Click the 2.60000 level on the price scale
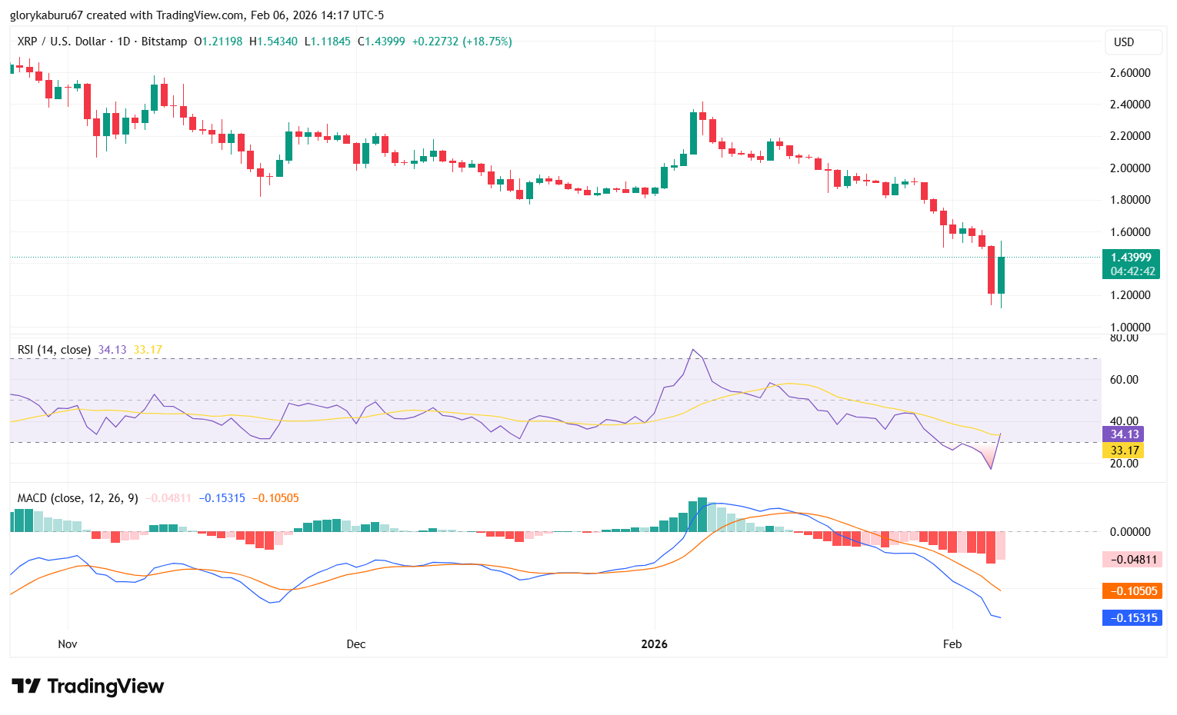 pos(1130,73)
